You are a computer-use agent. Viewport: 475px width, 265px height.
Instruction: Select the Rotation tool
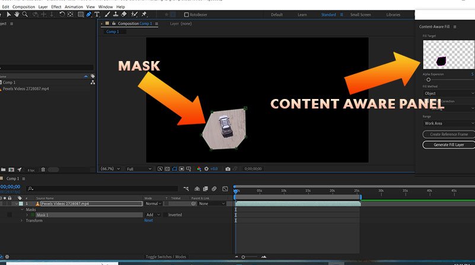[62, 14]
